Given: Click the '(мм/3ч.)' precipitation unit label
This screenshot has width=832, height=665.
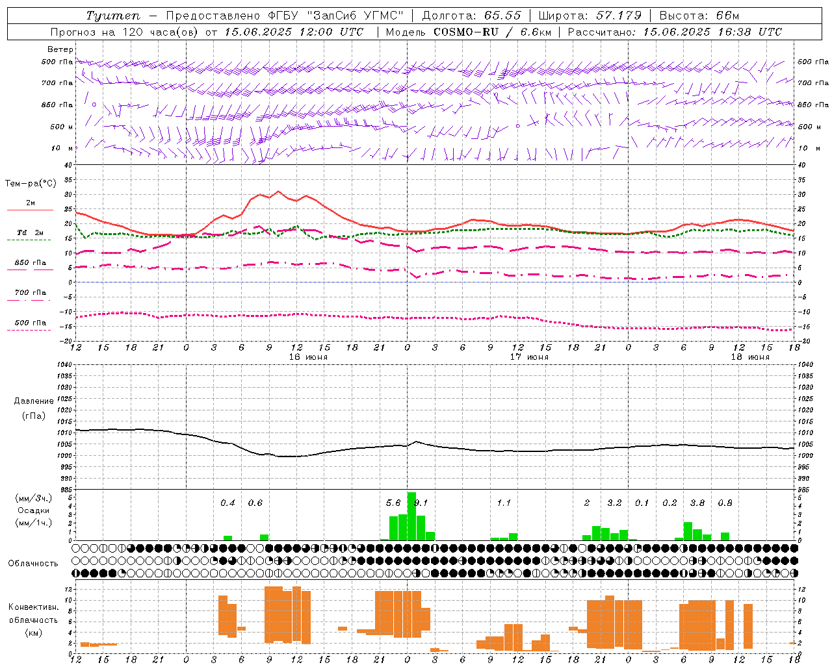Looking at the screenshot, I should click(34, 498).
